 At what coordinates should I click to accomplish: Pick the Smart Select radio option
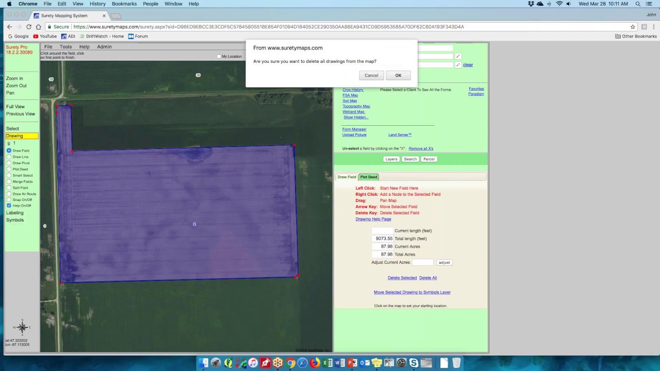click(x=9, y=175)
